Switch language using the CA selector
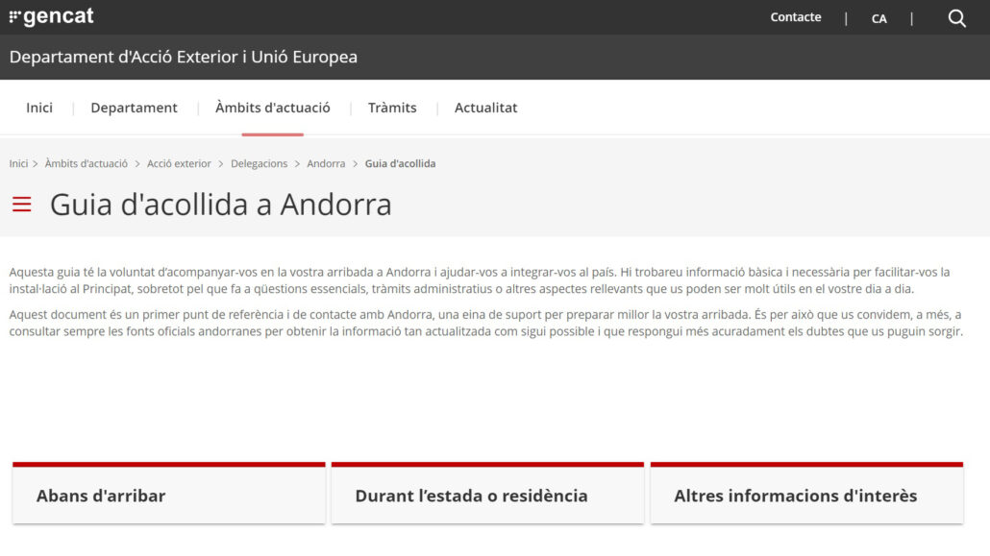 pyautogui.click(x=879, y=18)
